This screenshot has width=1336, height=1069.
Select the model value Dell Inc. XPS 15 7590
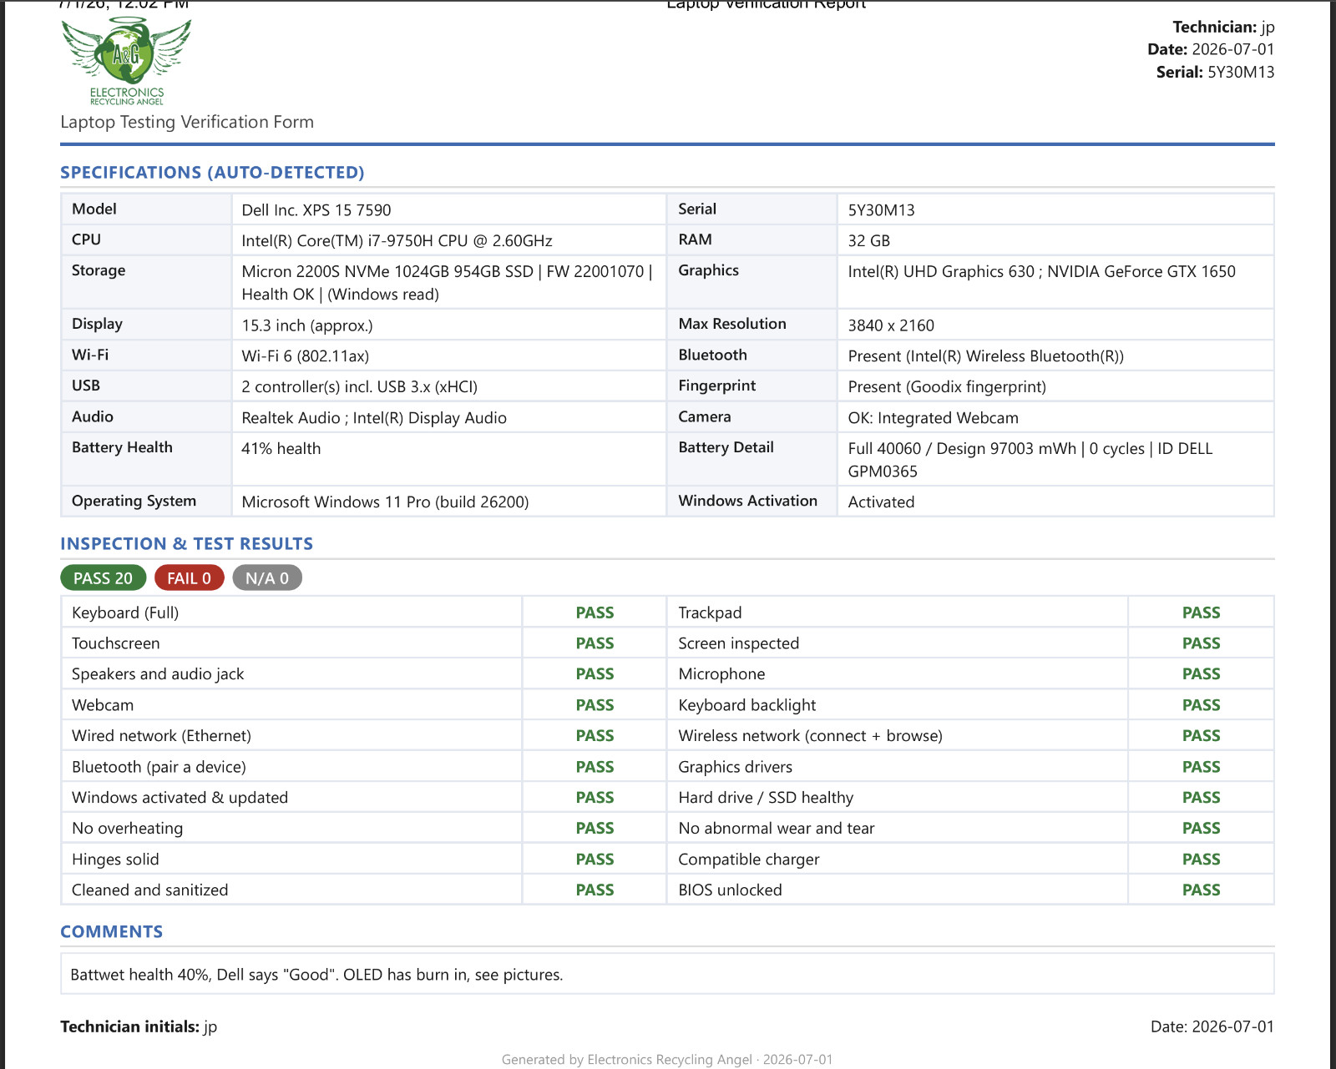point(316,210)
